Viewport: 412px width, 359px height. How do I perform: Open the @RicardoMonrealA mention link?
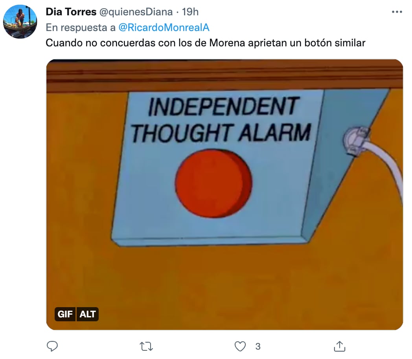point(164,27)
